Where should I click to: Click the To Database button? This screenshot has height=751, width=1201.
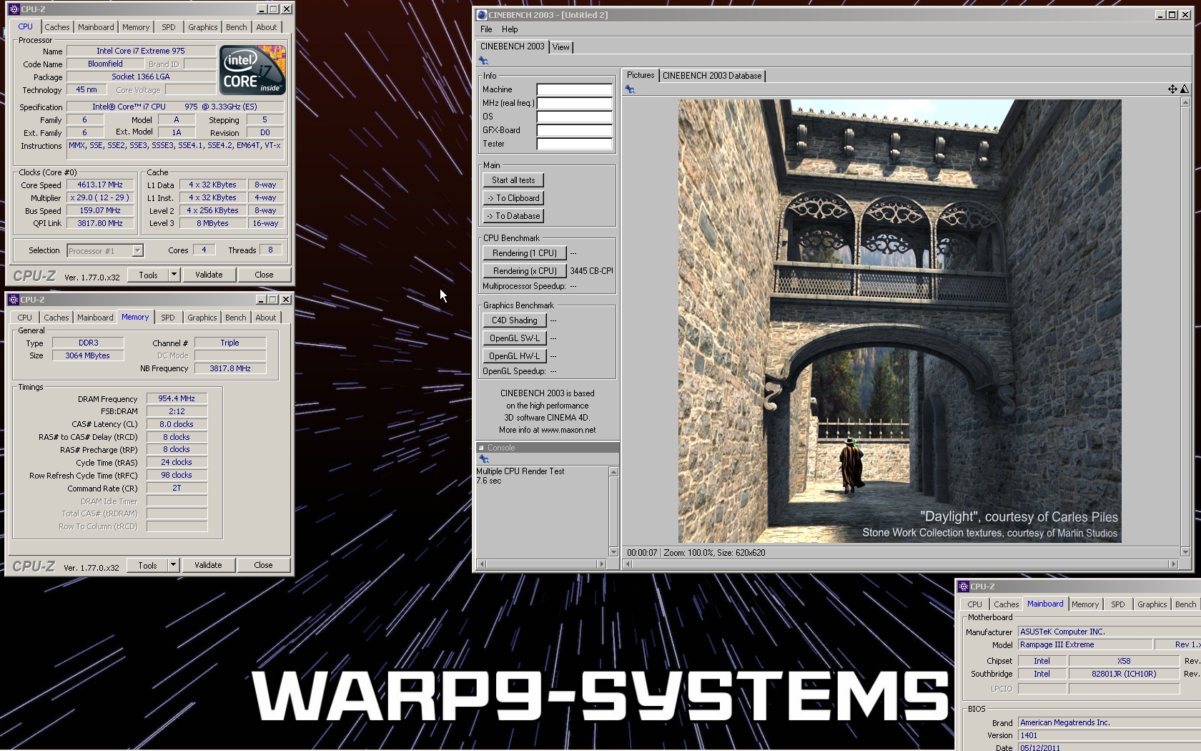point(513,216)
